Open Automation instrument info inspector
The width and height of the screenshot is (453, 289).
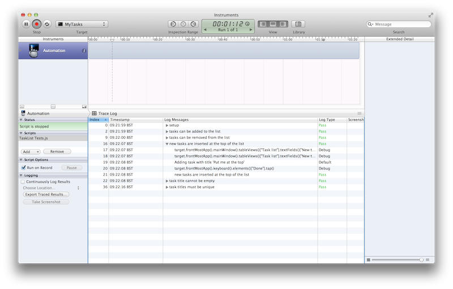tap(84, 50)
